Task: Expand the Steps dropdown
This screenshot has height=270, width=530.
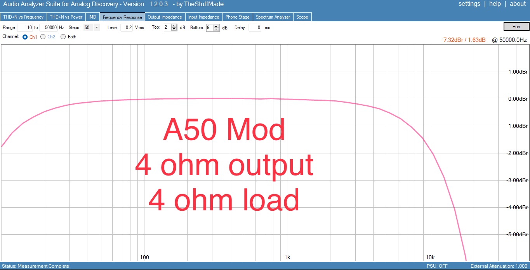Action: pyautogui.click(x=97, y=28)
